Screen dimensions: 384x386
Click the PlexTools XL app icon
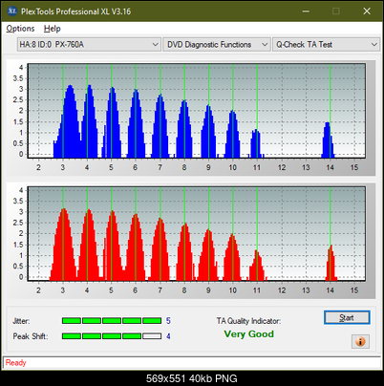(x=11, y=11)
